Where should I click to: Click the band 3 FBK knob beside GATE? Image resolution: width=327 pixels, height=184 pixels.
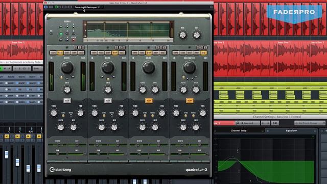click(x=155, y=90)
